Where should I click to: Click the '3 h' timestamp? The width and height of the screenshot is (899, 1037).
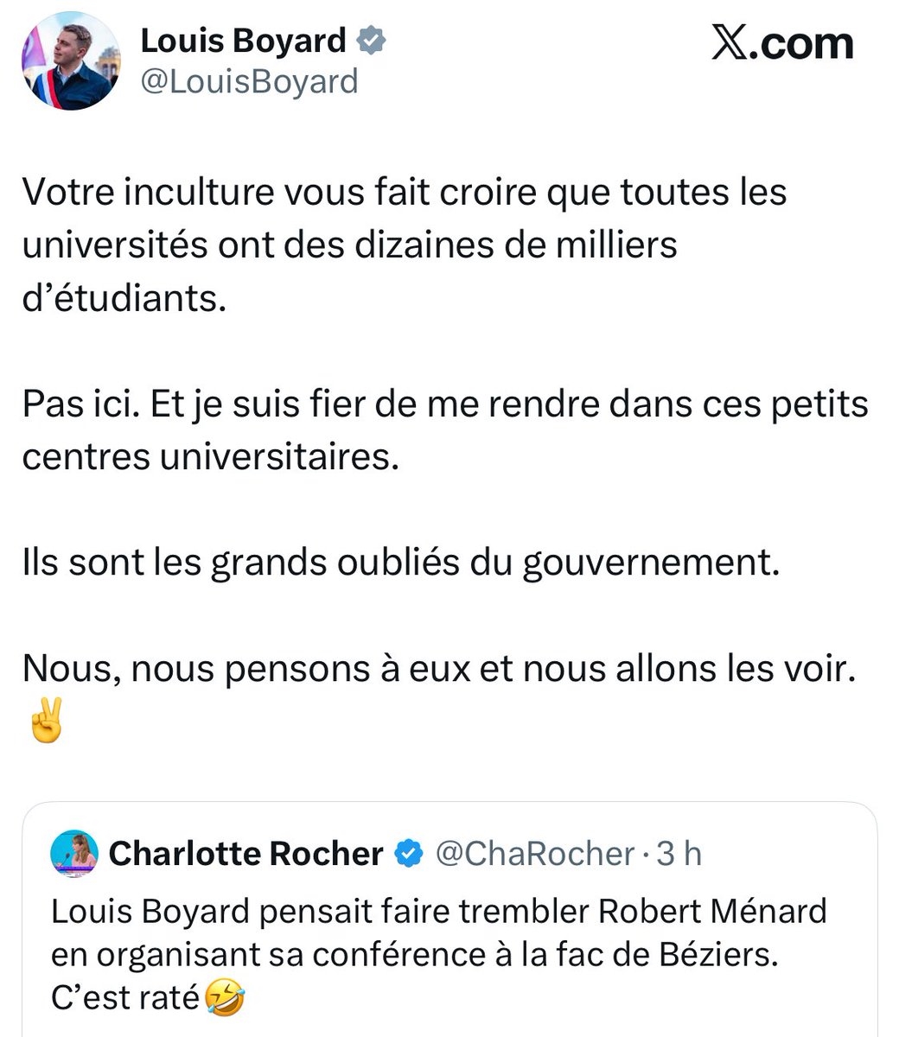(x=678, y=854)
